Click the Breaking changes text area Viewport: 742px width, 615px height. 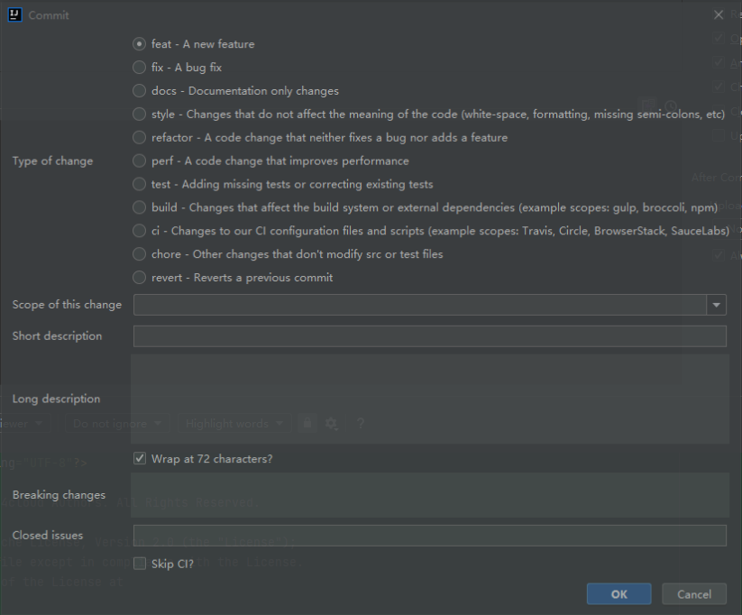(429, 495)
